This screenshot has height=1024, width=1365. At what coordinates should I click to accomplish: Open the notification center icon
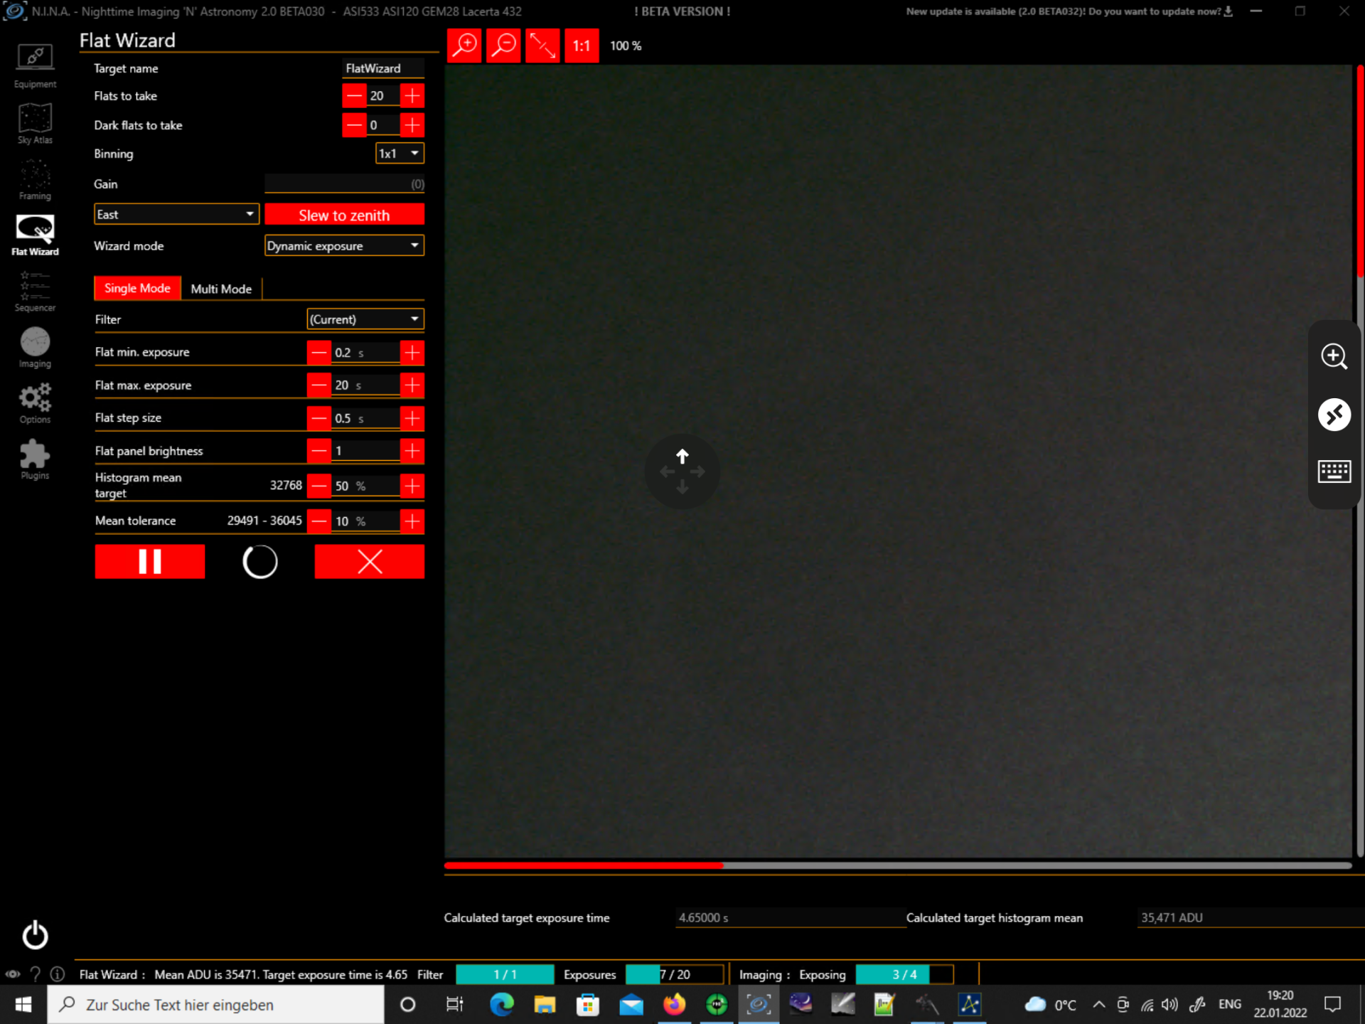(1332, 1004)
